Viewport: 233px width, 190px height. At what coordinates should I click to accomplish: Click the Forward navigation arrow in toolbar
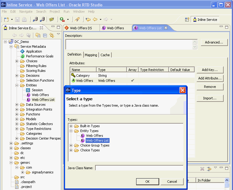pyautogui.click(x=106, y=19)
